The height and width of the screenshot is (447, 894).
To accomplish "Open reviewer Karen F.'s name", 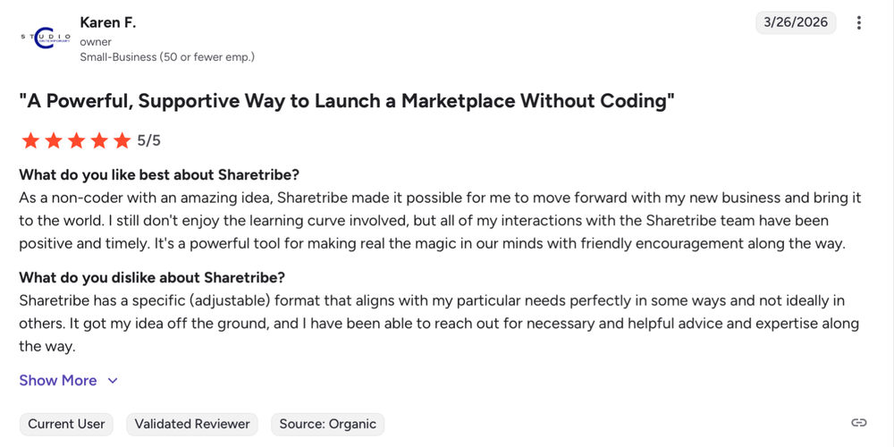I will tap(108, 22).
